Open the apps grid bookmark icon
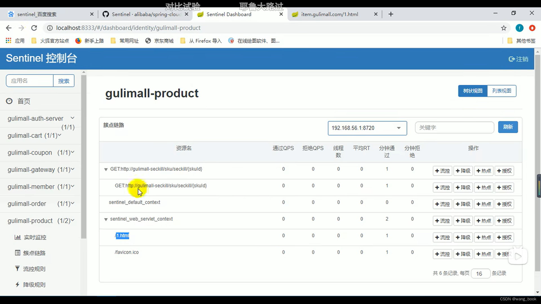This screenshot has height=304, width=541. (8, 41)
